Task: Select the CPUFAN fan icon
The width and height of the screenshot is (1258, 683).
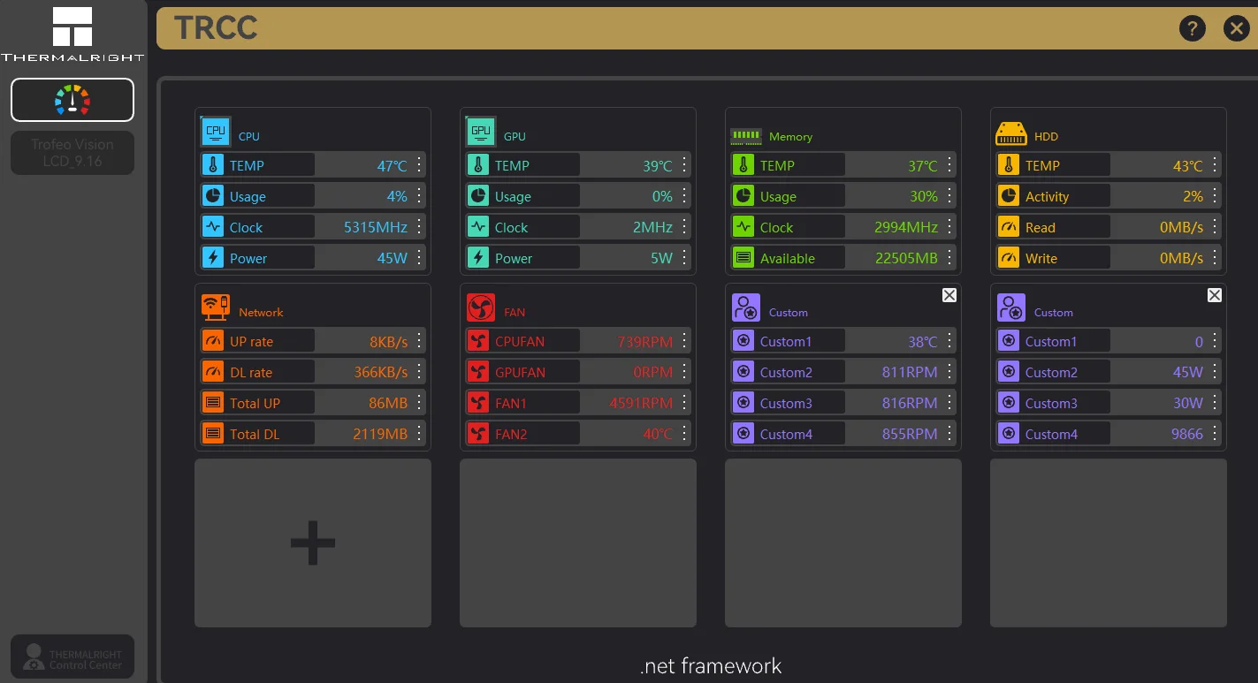Action: [478, 341]
